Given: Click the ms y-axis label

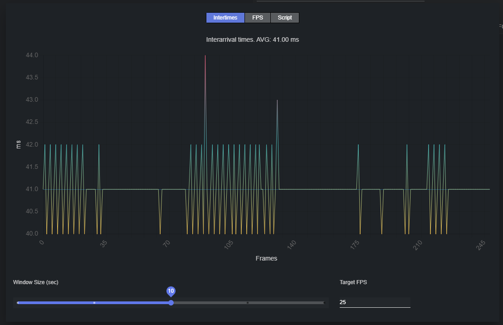Looking at the screenshot, I should [19, 145].
